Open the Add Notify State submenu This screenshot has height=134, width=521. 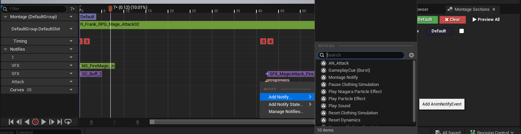pos(287,104)
